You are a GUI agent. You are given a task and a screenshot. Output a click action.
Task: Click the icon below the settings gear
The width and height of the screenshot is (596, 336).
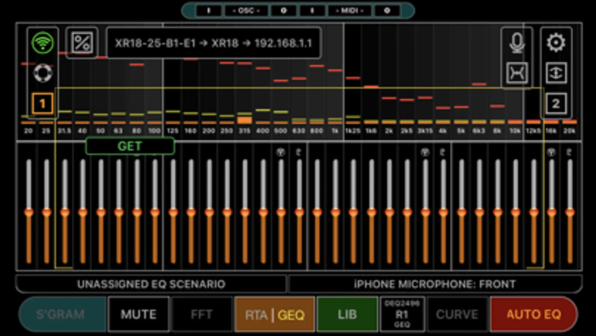pos(556,73)
